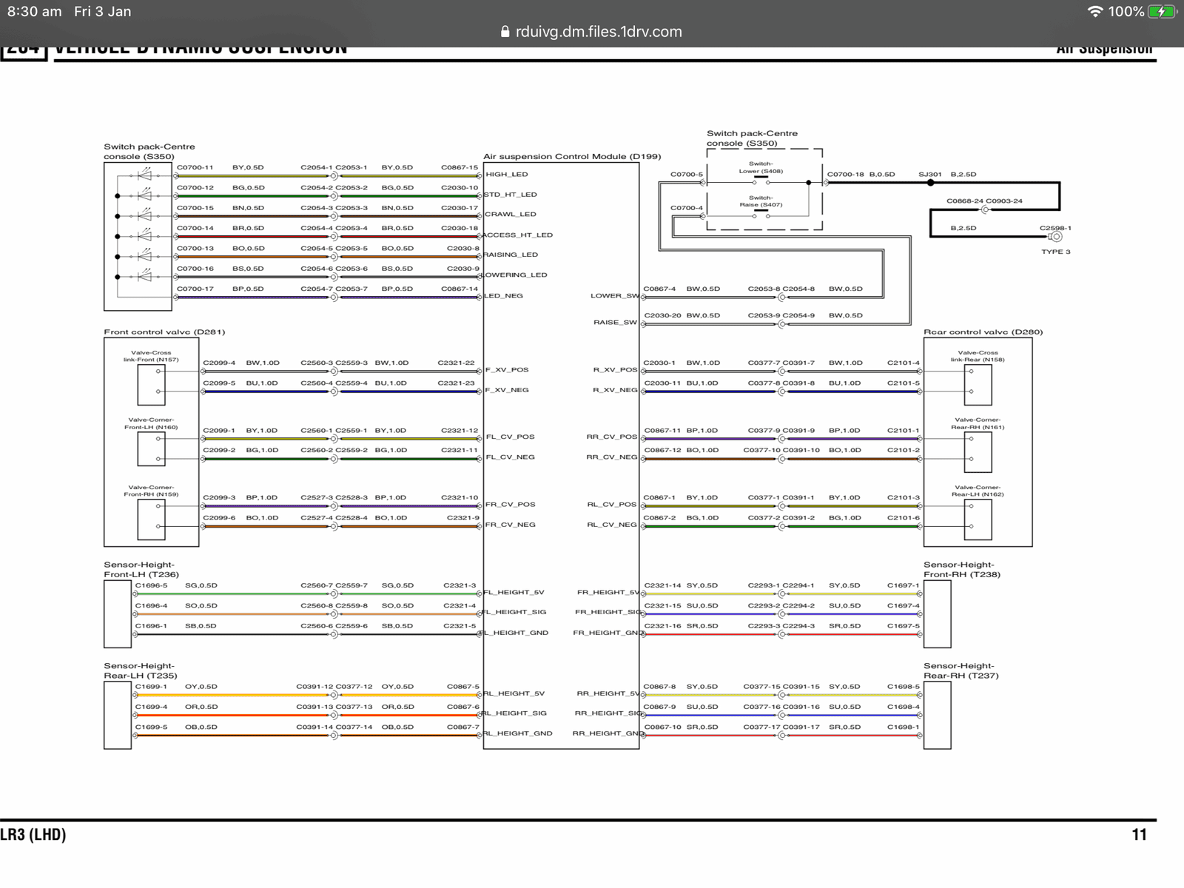This screenshot has height=888, width=1184.
Task: Select 'Sensor-Height-Front-LH (T236)' label
Action: click(141, 569)
